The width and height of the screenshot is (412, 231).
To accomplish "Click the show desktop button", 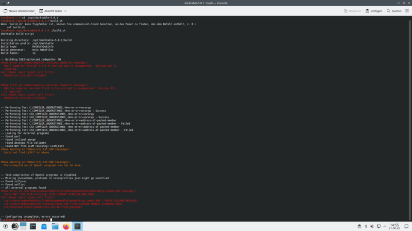I will (406, 226).
